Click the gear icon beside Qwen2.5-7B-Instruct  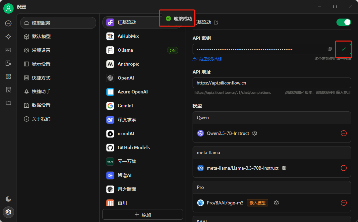coord(255,133)
